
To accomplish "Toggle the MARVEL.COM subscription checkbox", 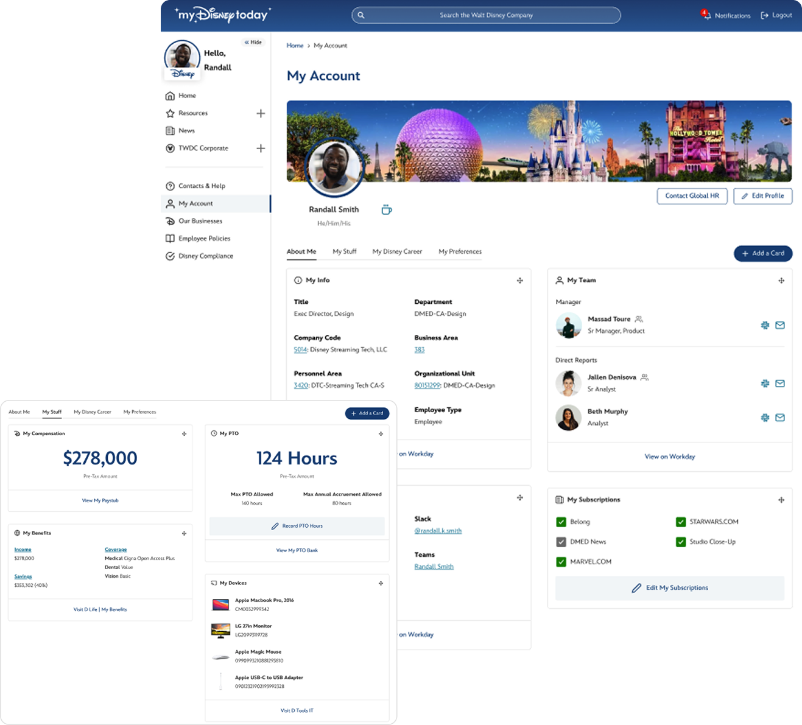I will [x=561, y=562].
